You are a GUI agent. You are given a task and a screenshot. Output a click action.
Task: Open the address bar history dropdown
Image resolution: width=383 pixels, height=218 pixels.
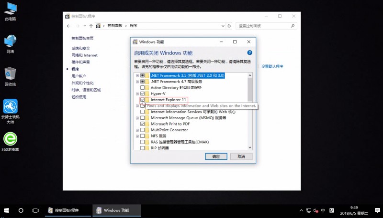[x=223, y=26]
